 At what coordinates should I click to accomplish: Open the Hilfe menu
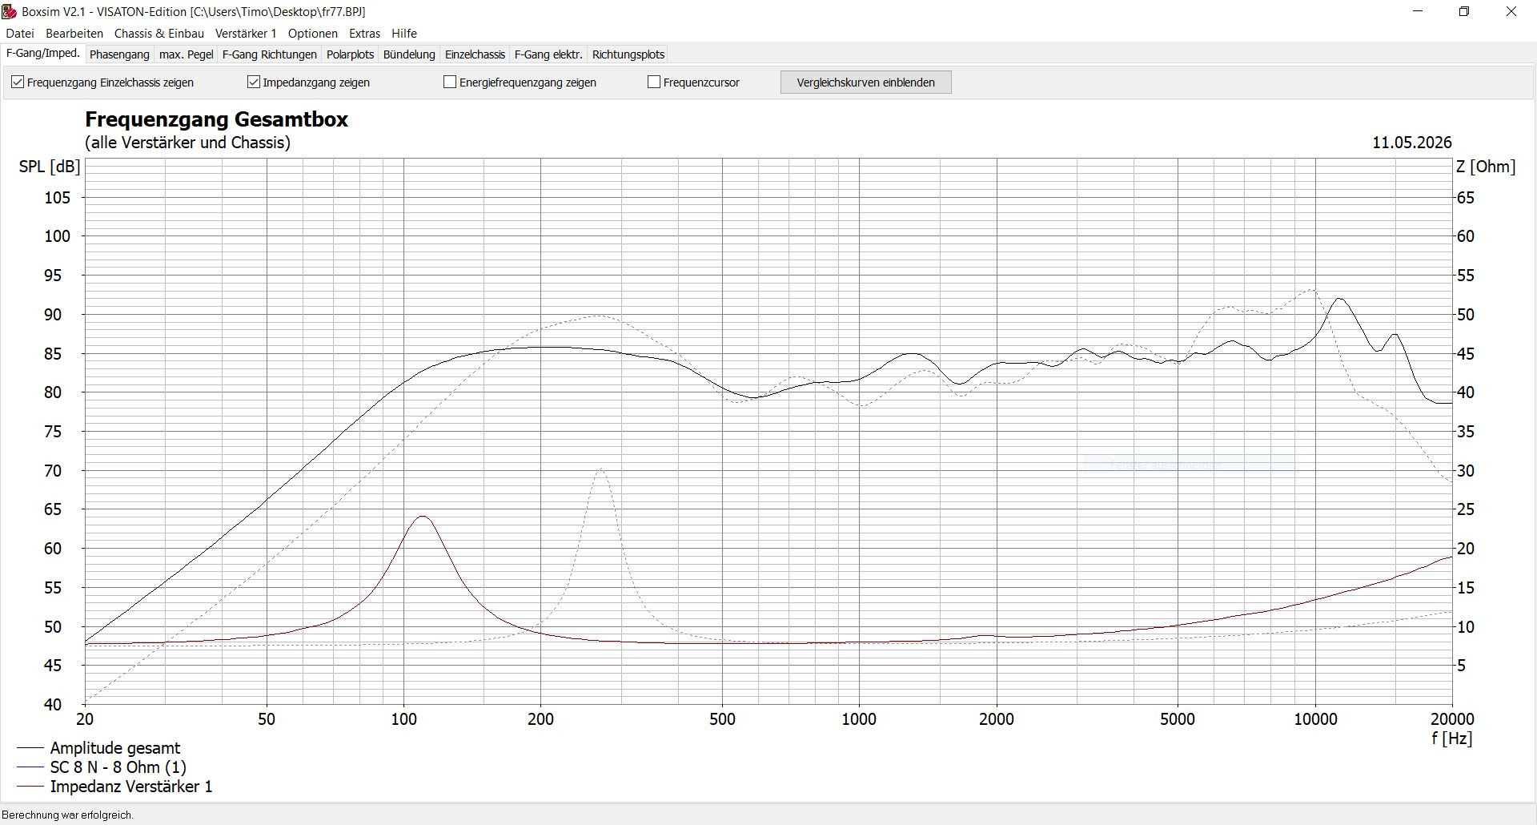(x=404, y=34)
